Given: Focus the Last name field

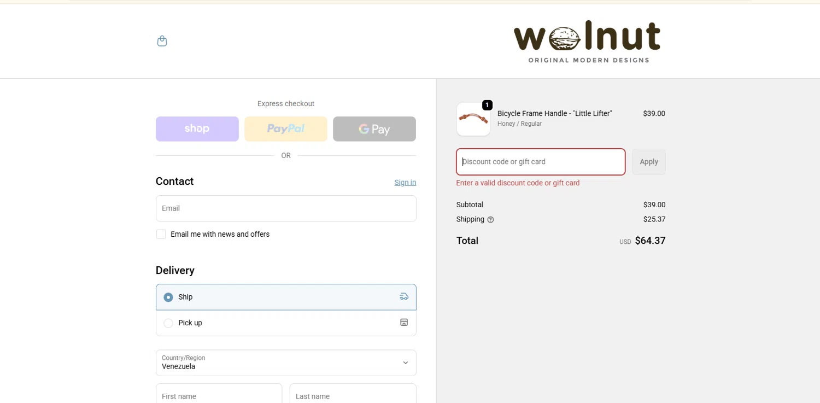Looking at the screenshot, I should pyautogui.click(x=353, y=394).
